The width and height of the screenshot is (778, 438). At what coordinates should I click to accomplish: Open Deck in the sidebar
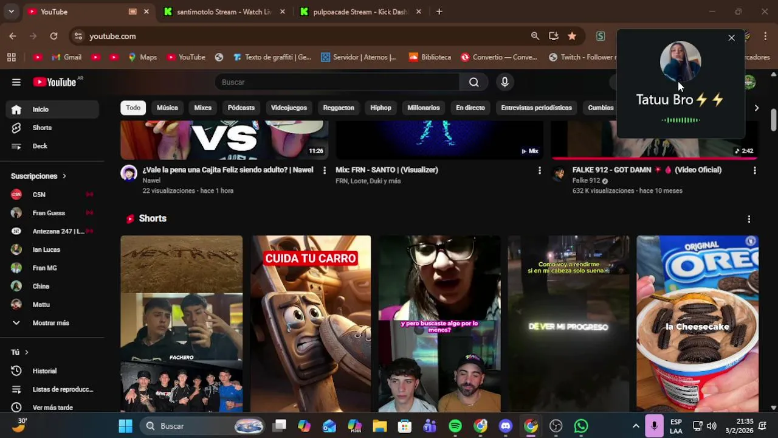click(x=52, y=146)
